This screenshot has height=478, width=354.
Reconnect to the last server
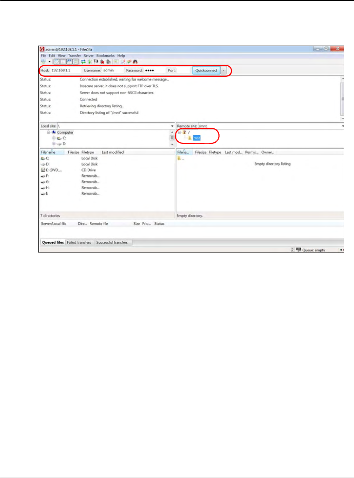coord(108,61)
